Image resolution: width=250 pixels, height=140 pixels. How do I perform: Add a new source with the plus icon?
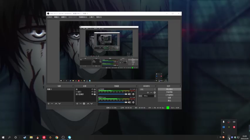pos(77,104)
